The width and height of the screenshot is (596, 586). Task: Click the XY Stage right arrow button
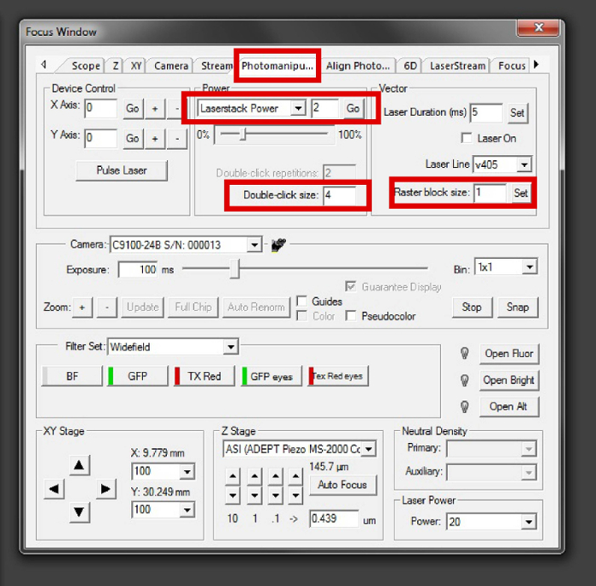click(x=104, y=488)
